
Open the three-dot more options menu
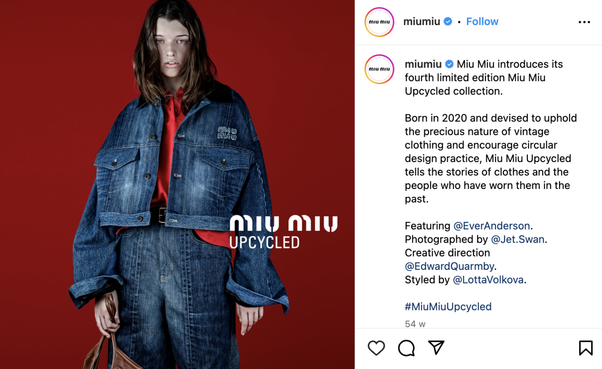584,22
